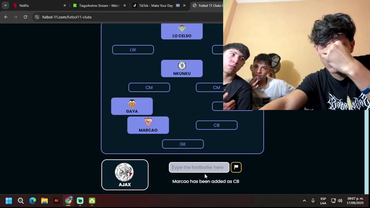Change the ESP LAA keyboard language
Screen dimensions: 370x208
[x=323, y=201]
